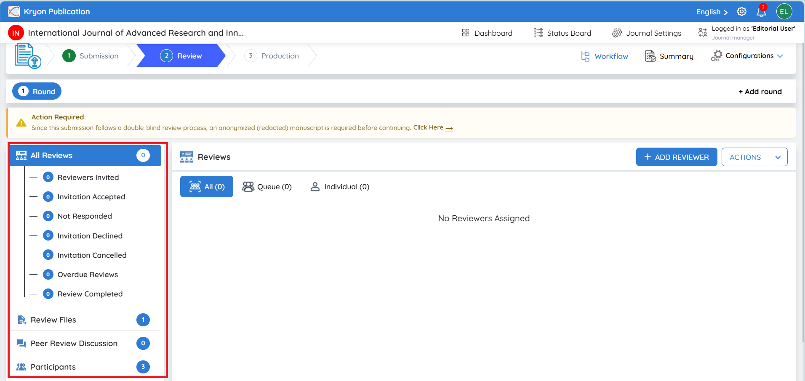Click the Kryon Publication logo icon
This screenshot has width=805, height=381.
pos(14,11)
